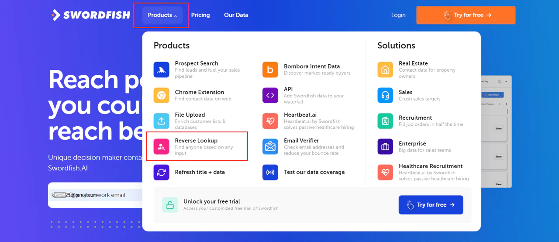Click the Swordfish logo
The width and height of the screenshot is (559, 242).
pyautogui.click(x=90, y=15)
